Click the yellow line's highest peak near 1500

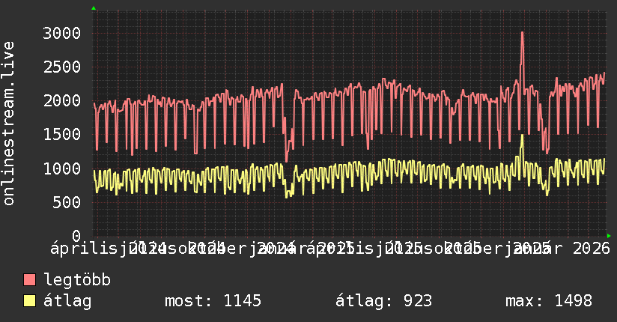click(522, 136)
